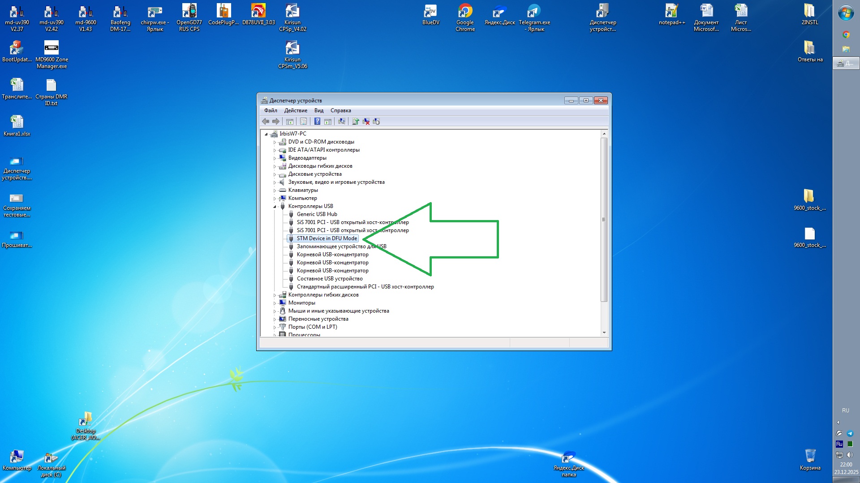Click Scan for hardware changes icon
This screenshot has width=860, height=483.
pyautogui.click(x=342, y=122)
